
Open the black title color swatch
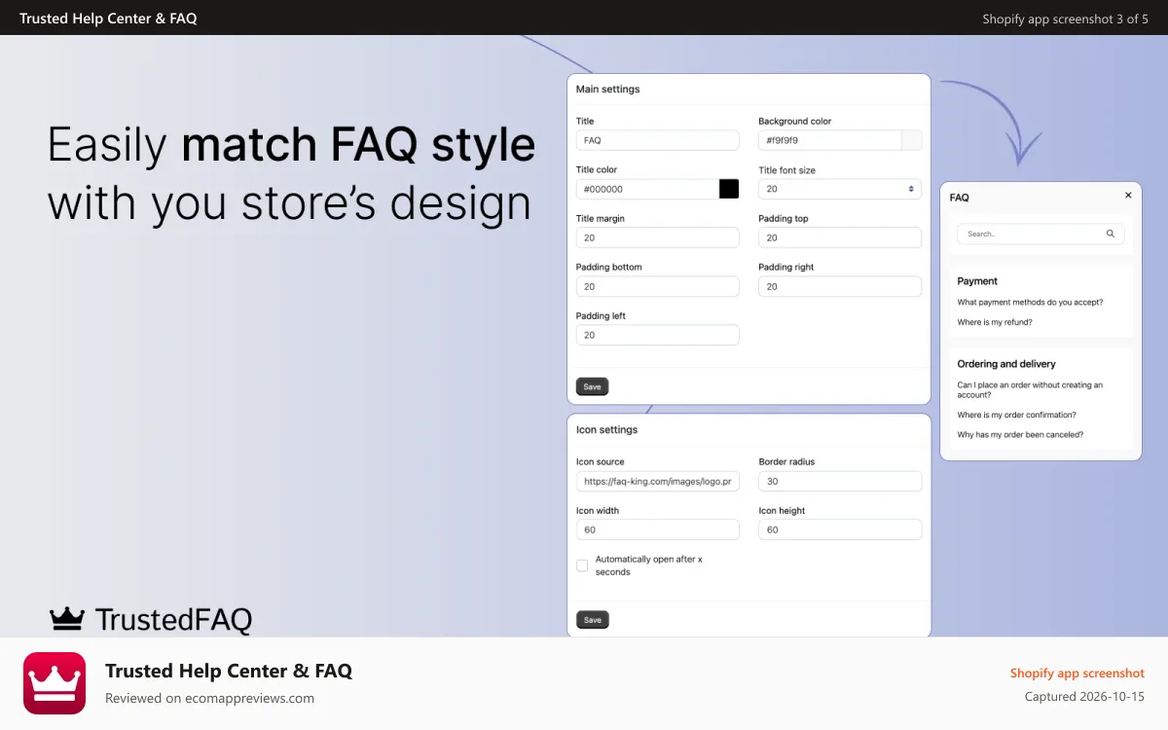pos(729,189)
